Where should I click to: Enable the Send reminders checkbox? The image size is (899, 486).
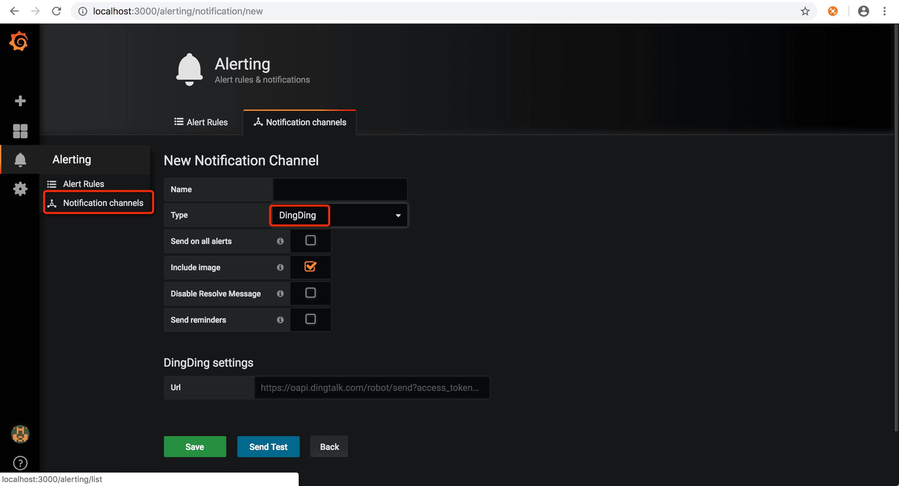pos(310,319)
